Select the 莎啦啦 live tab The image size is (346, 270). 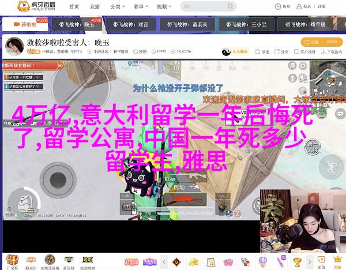pos(25,24)
